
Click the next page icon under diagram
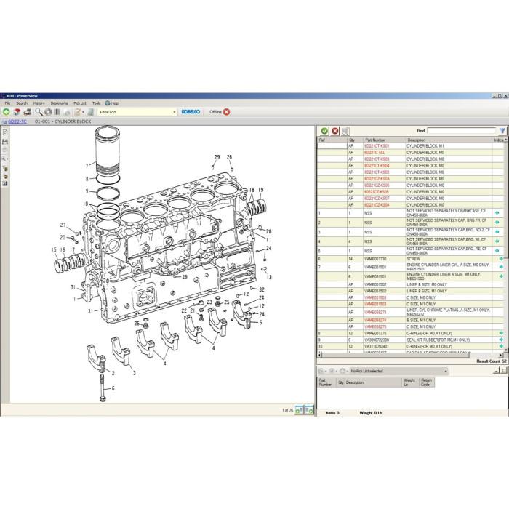[309, 409]
